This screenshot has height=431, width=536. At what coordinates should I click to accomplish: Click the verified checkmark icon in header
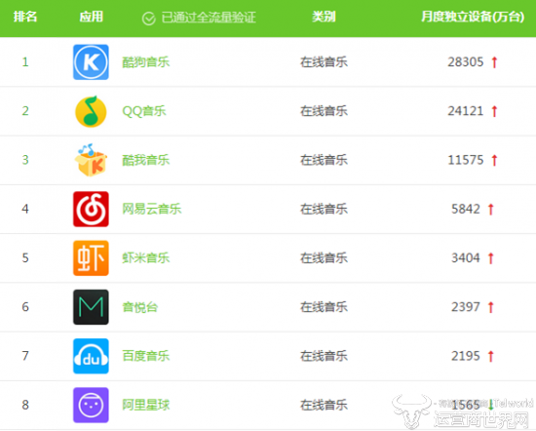point(149,19)
